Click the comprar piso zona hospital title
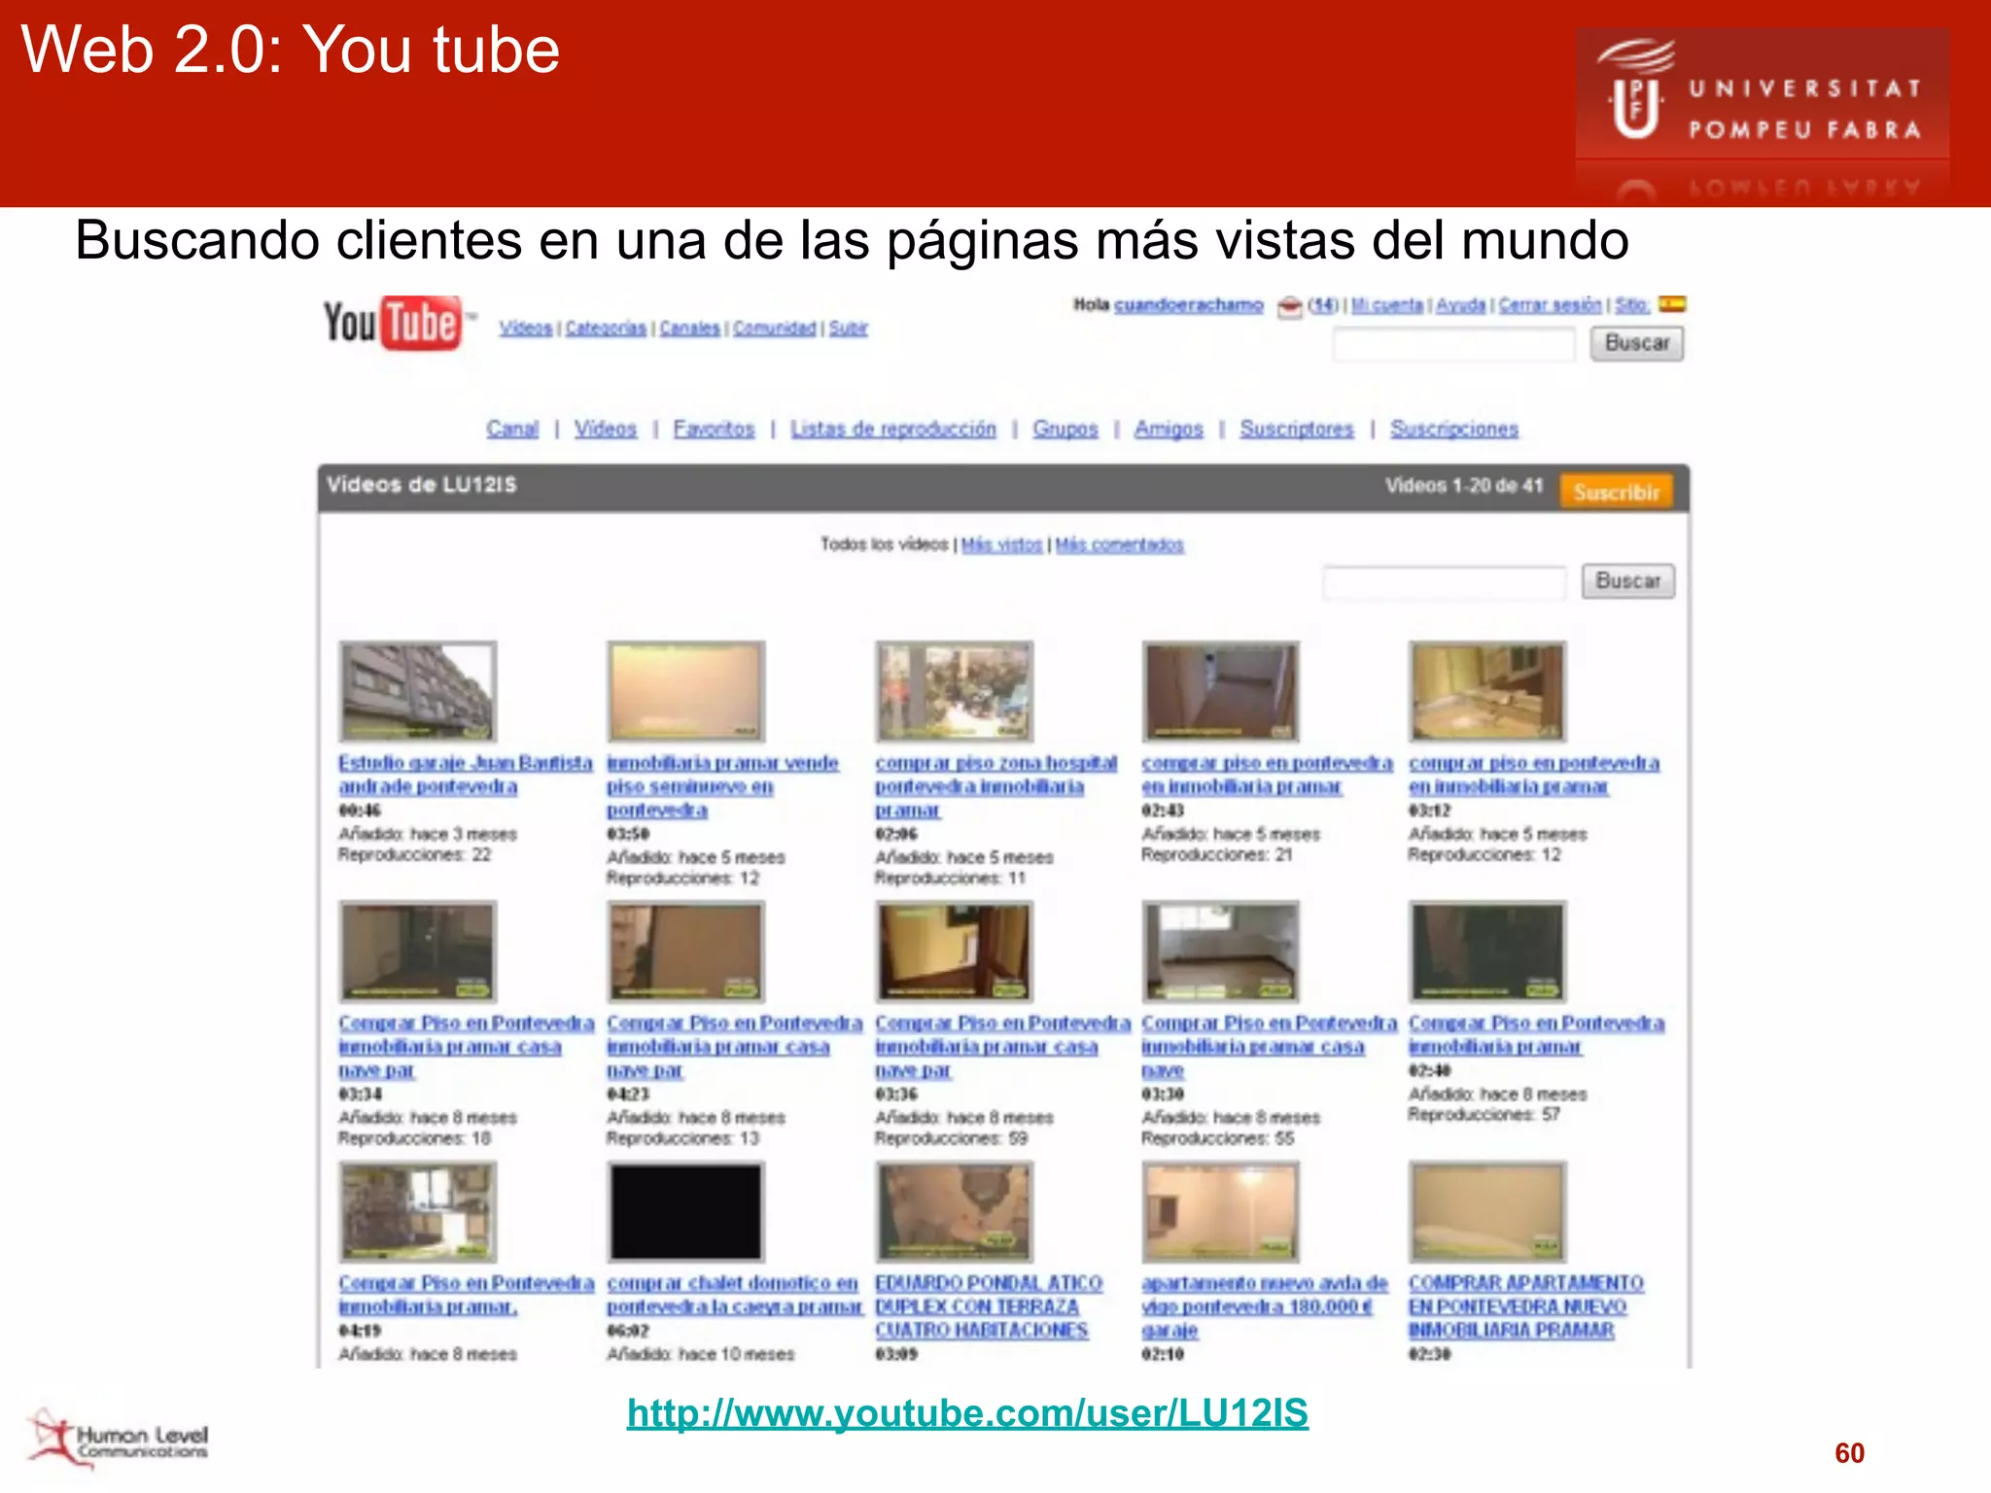This screenshot has width=1991, height=1493. [996, 786]
